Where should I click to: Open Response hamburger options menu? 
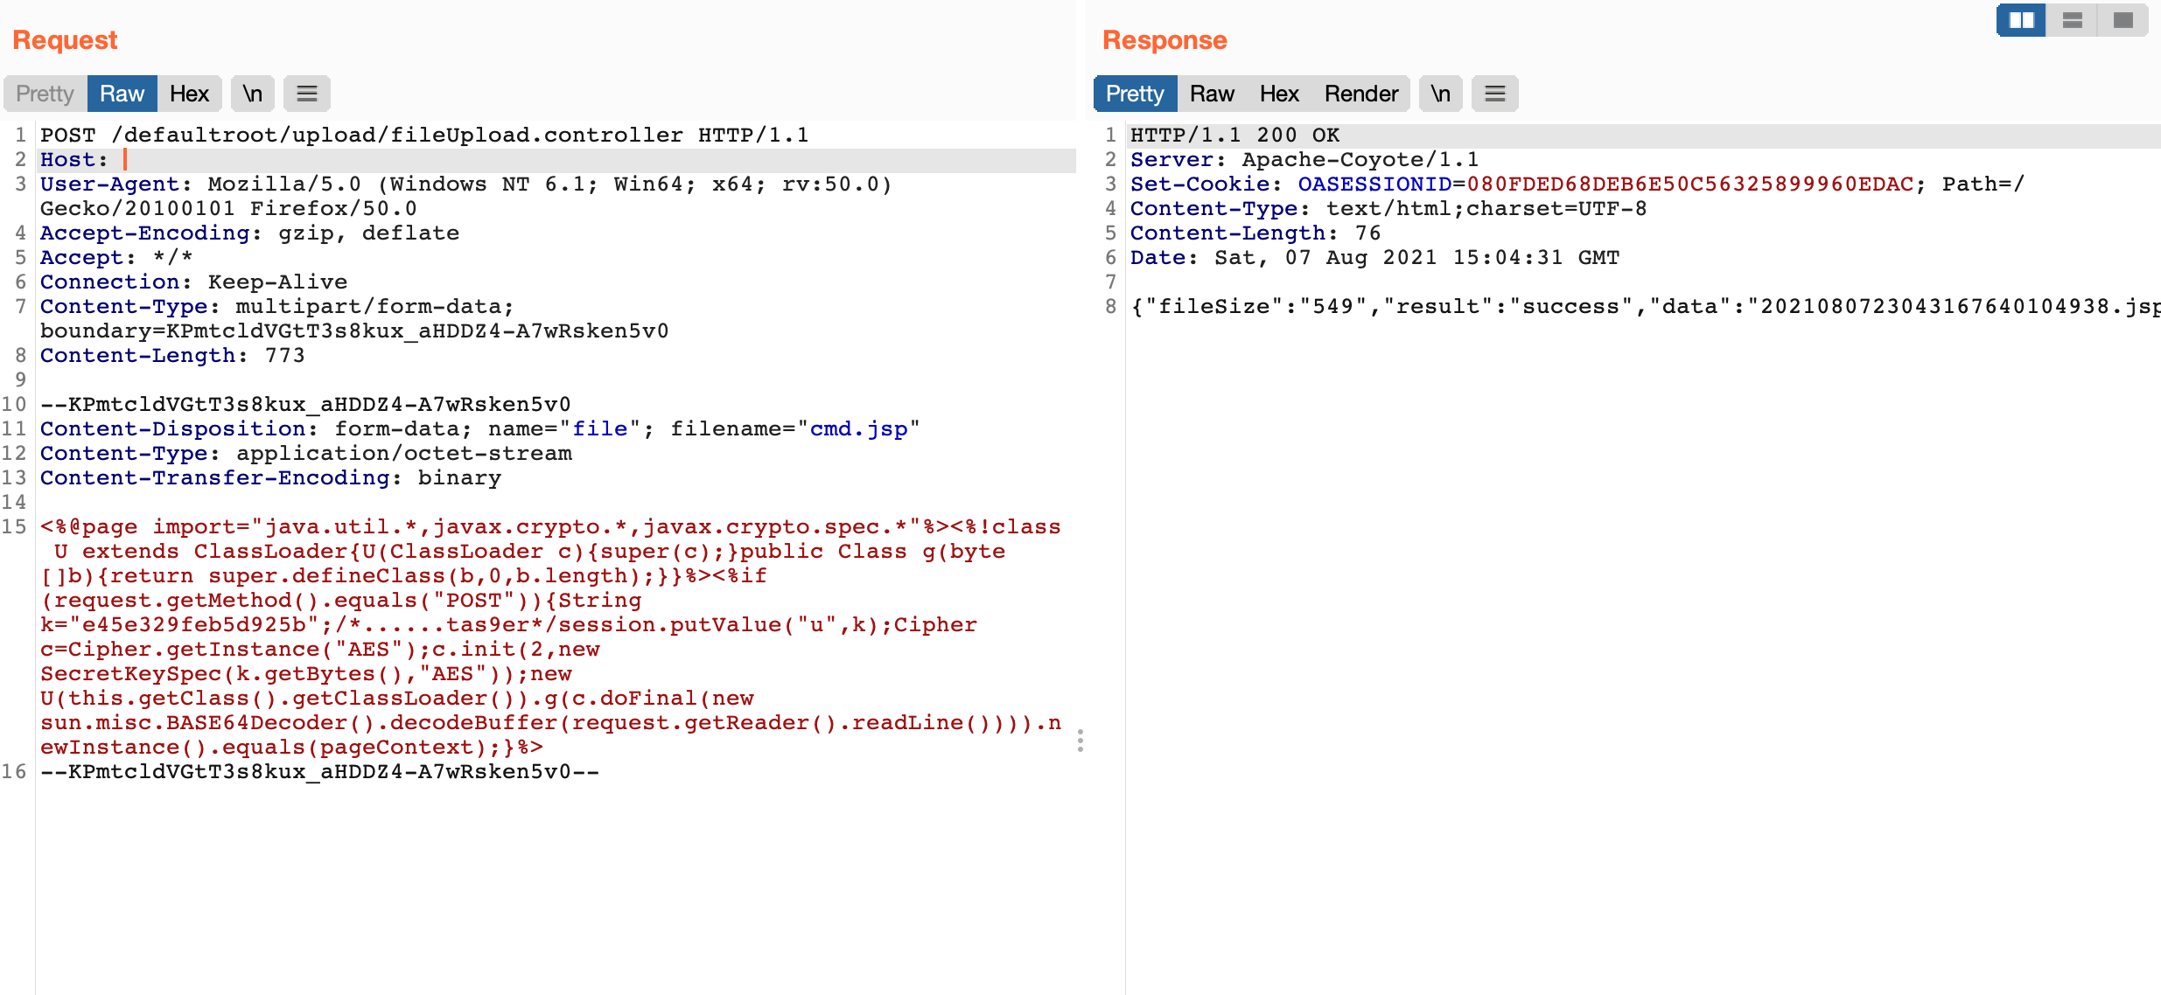click(1494, 94)
